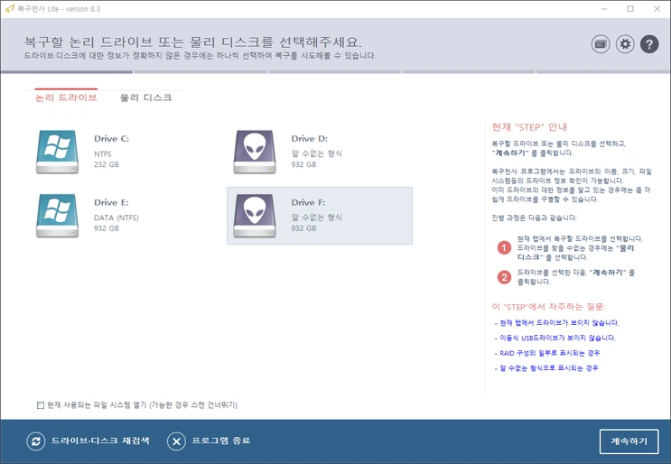Click the Drive F: label text

pos(309,202)
